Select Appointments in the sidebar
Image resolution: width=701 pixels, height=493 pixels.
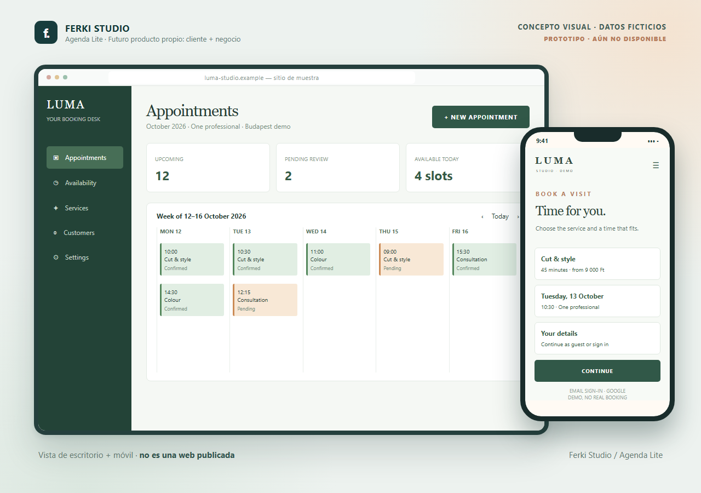(85, 158)
